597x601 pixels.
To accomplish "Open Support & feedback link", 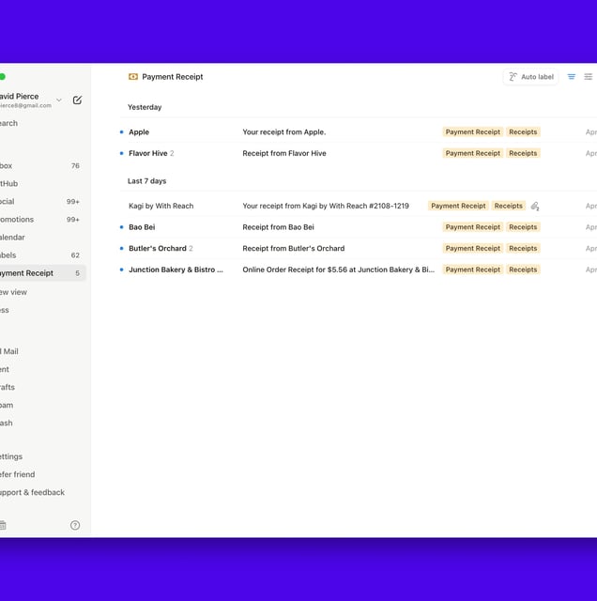I will 32,492.
